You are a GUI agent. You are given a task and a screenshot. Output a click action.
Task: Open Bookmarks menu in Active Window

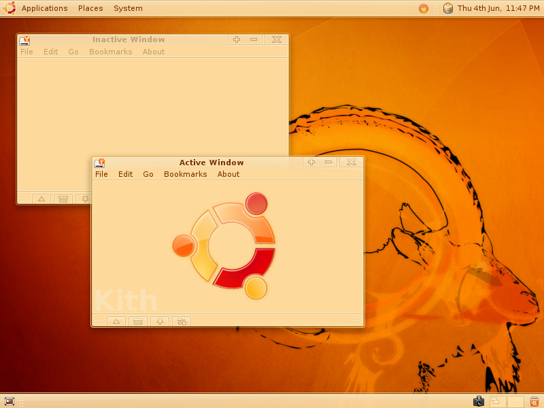pos(185,174)
